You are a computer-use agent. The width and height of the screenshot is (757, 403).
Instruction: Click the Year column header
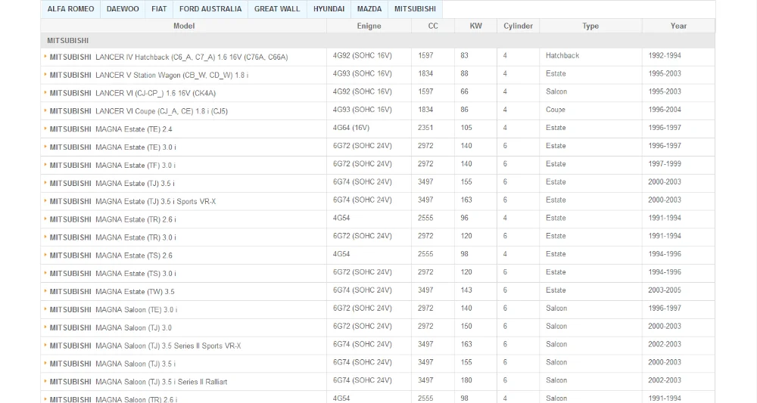[x=678, y=26]
